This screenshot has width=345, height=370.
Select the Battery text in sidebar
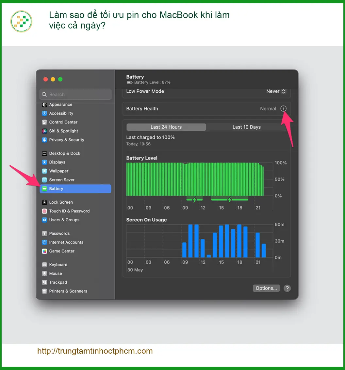pos(56,189)
